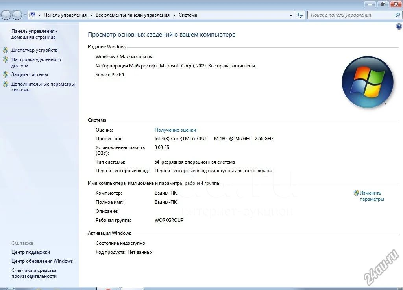Click the workgroup value «WORKGROUP»

(169, 220)
